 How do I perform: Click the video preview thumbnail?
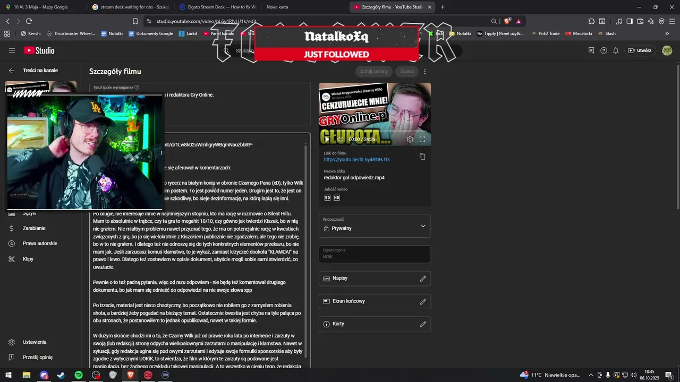(x=375, y=114)
